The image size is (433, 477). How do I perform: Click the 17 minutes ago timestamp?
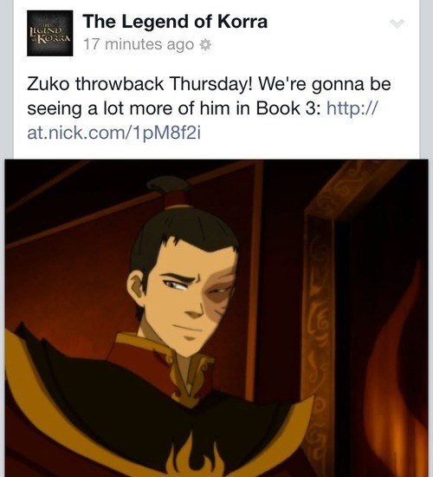click(139, 44)
